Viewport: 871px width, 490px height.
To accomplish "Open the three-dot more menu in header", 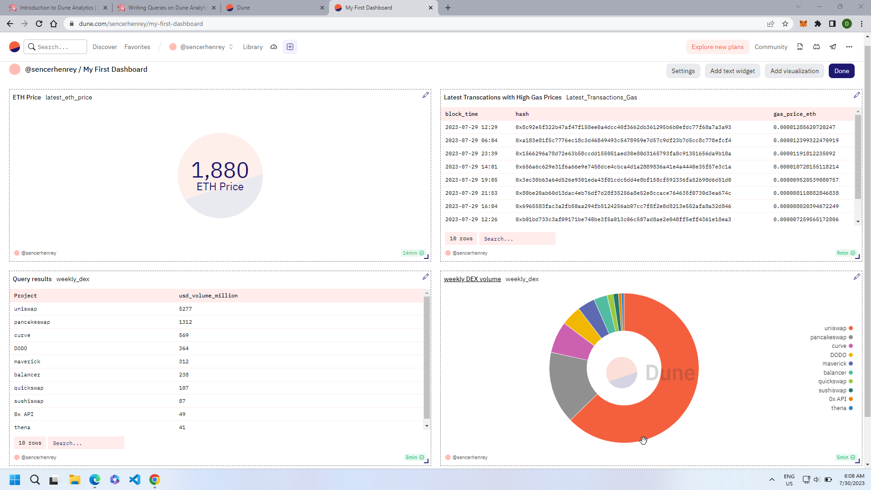I will [849, 47].
